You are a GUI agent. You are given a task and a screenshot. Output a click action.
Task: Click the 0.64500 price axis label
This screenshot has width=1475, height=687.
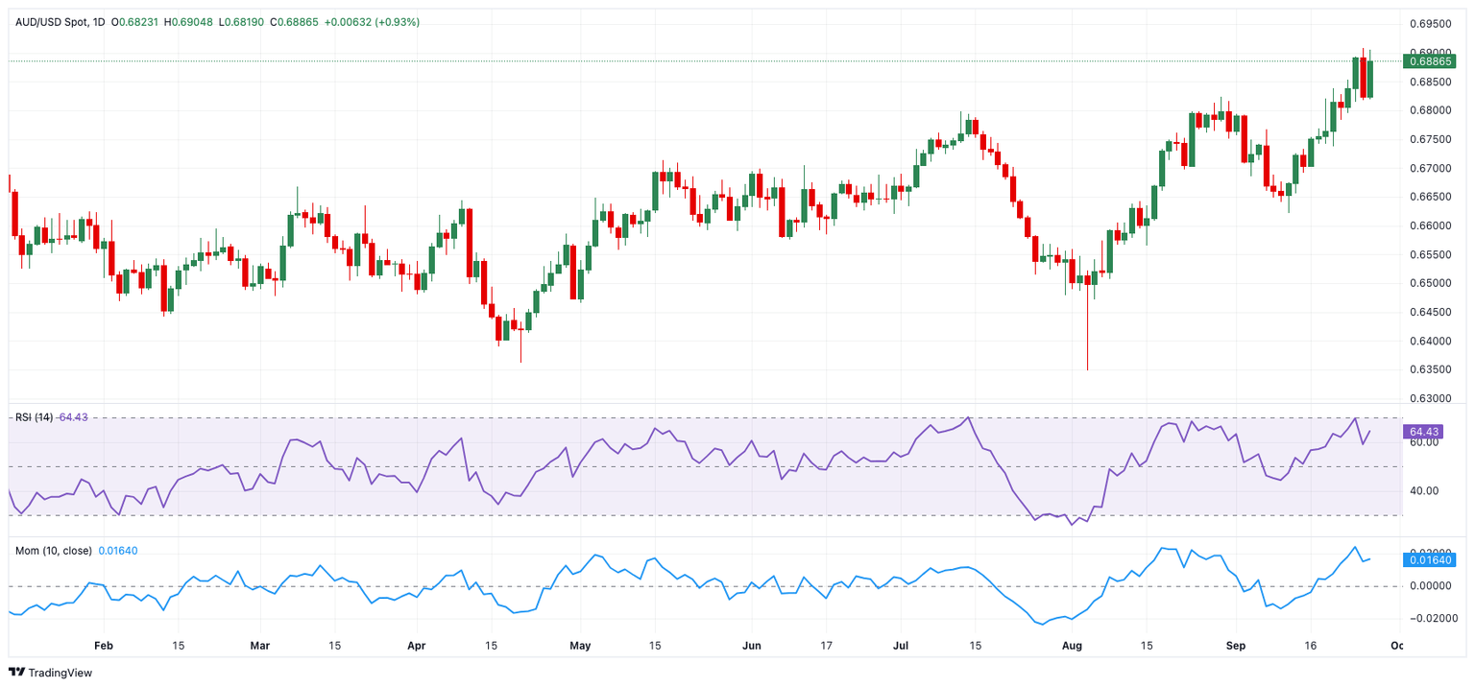[x=1429, y=312]
